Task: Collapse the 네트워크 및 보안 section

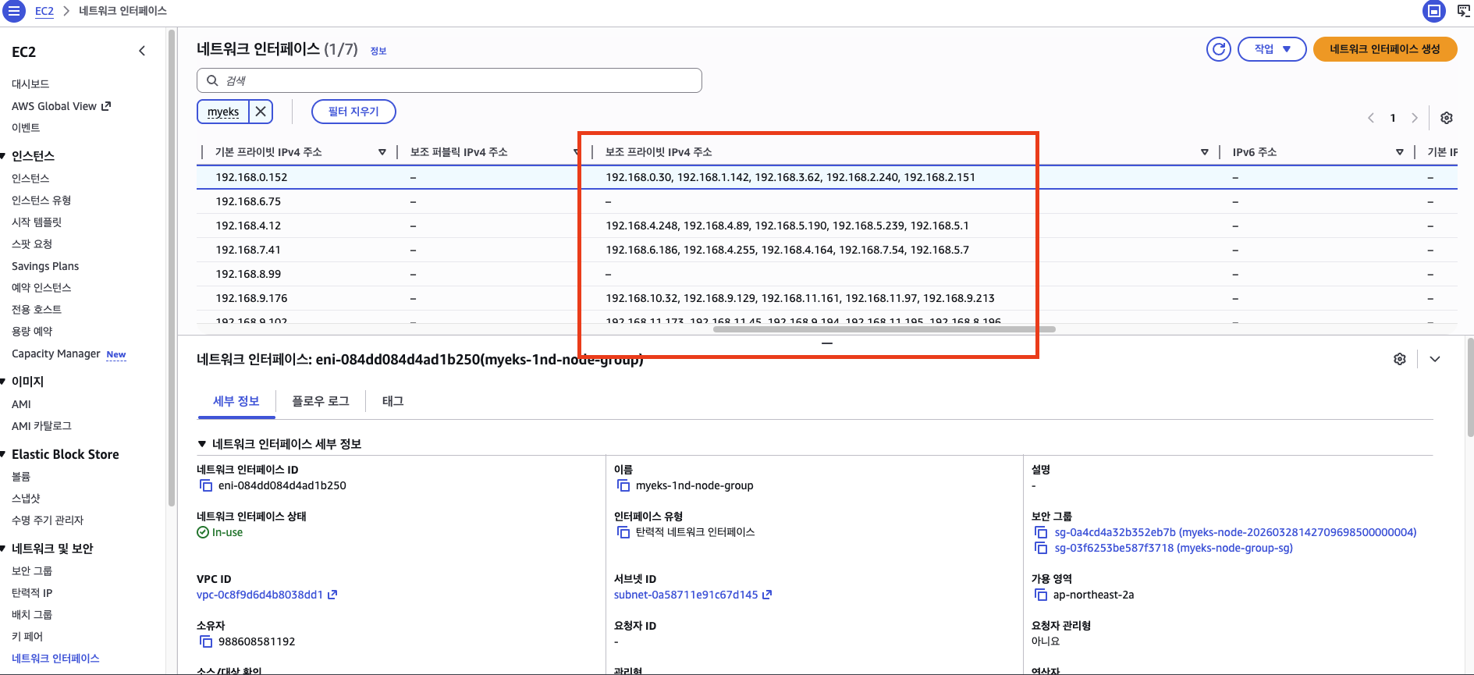Action: [3, 549]
